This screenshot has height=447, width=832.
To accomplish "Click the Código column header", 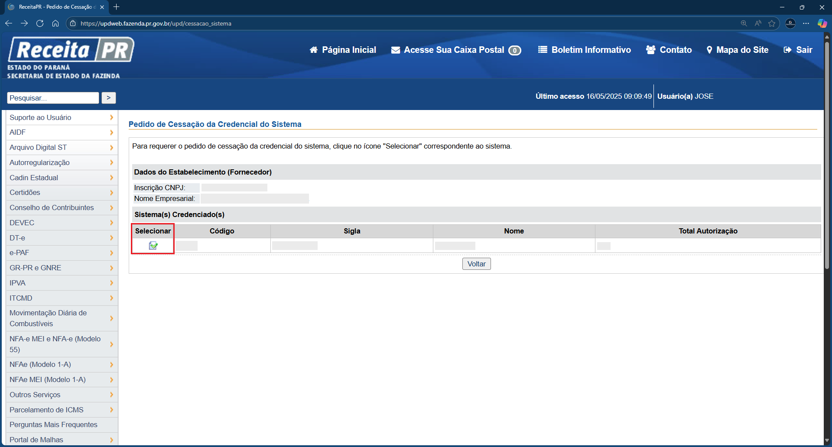I will [x=222, y=231].
